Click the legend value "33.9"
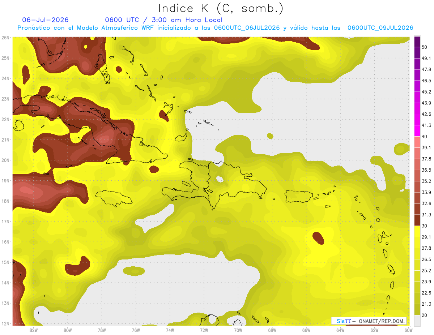The height and width of the screenshot is (335, 434). click(427, 192)
